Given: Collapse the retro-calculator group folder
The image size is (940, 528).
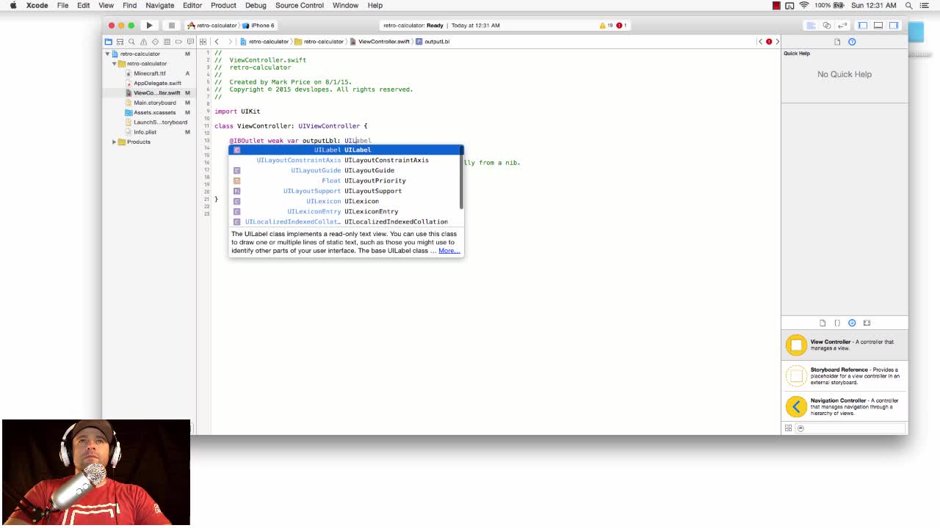Looking at the screenshot, I should (114, 63).
